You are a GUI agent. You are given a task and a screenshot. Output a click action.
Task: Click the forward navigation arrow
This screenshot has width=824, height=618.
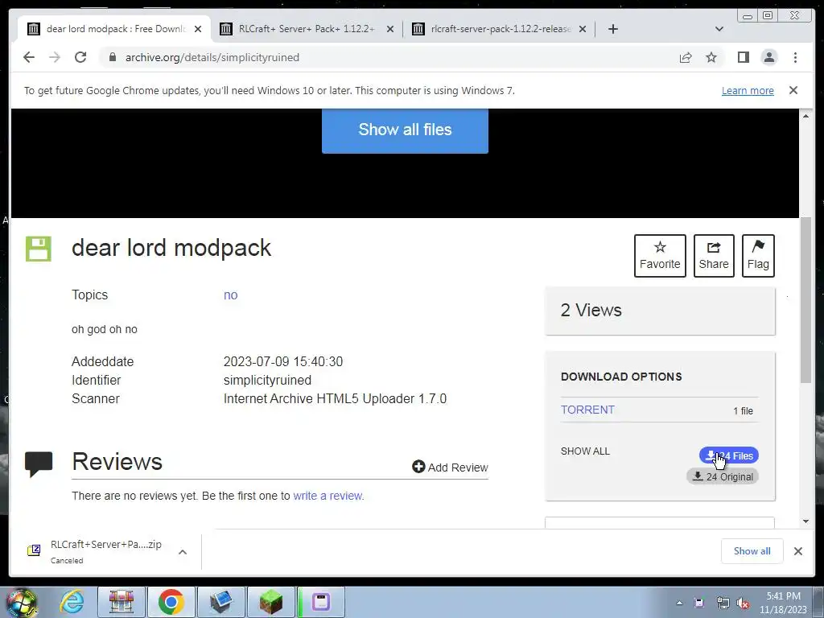pos(54,57)
